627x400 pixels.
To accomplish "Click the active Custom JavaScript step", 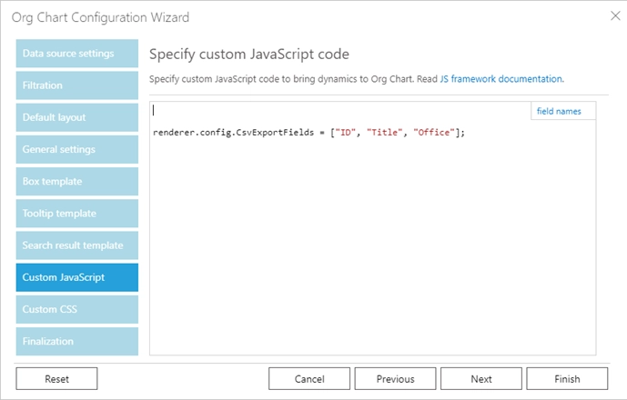I will pos(77,277).
